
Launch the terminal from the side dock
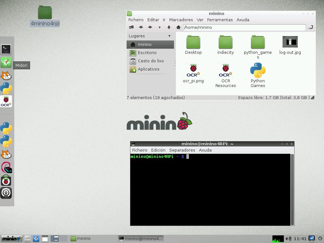coord(6,49)
